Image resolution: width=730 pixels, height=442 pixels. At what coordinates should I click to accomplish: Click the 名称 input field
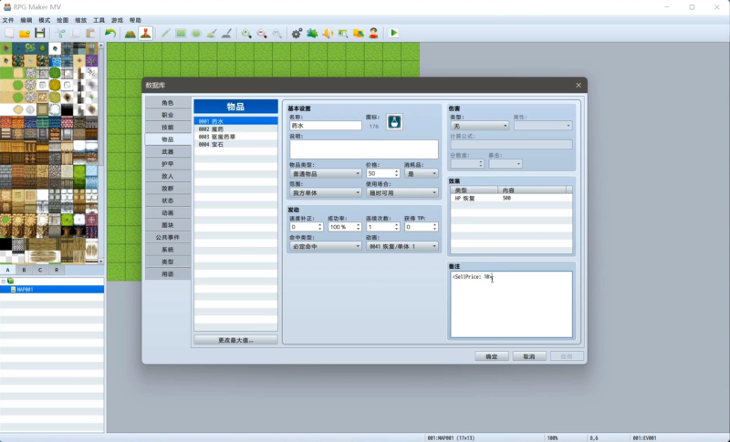click(326, 126)
